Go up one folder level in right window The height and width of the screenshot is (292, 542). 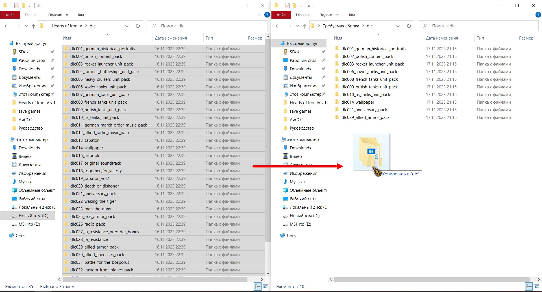(305, 26)
